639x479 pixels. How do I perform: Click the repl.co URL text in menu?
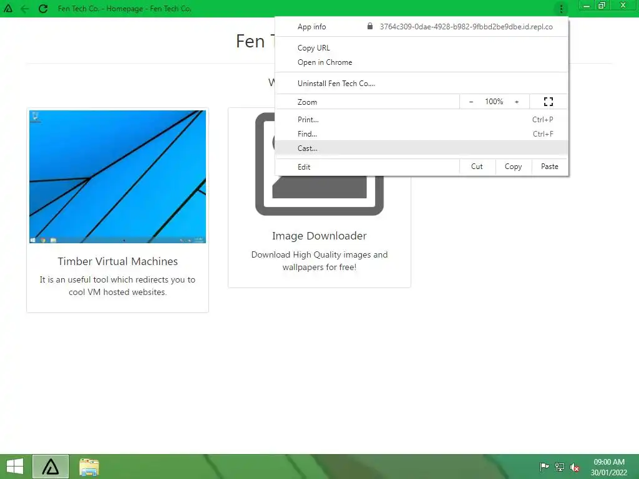click(466, 26)
